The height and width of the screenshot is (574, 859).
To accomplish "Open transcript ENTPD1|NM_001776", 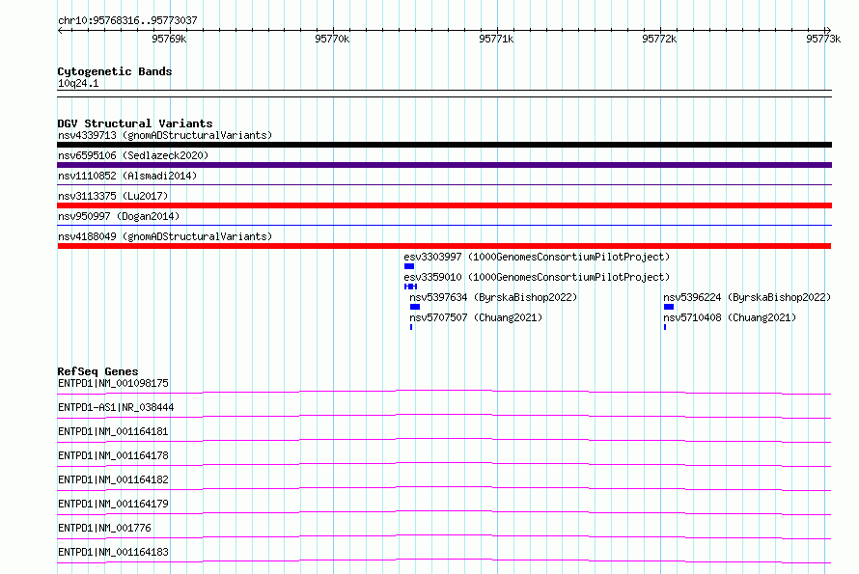I will coord(104,528).
